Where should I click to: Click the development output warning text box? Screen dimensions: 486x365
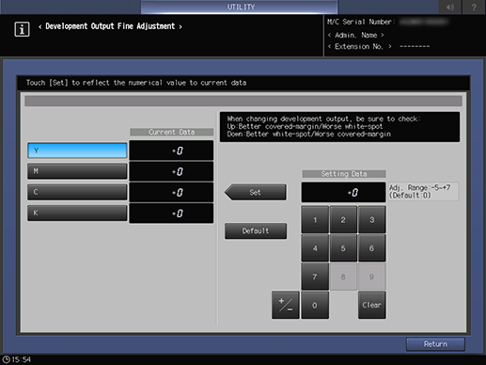(x=339, y=127)
